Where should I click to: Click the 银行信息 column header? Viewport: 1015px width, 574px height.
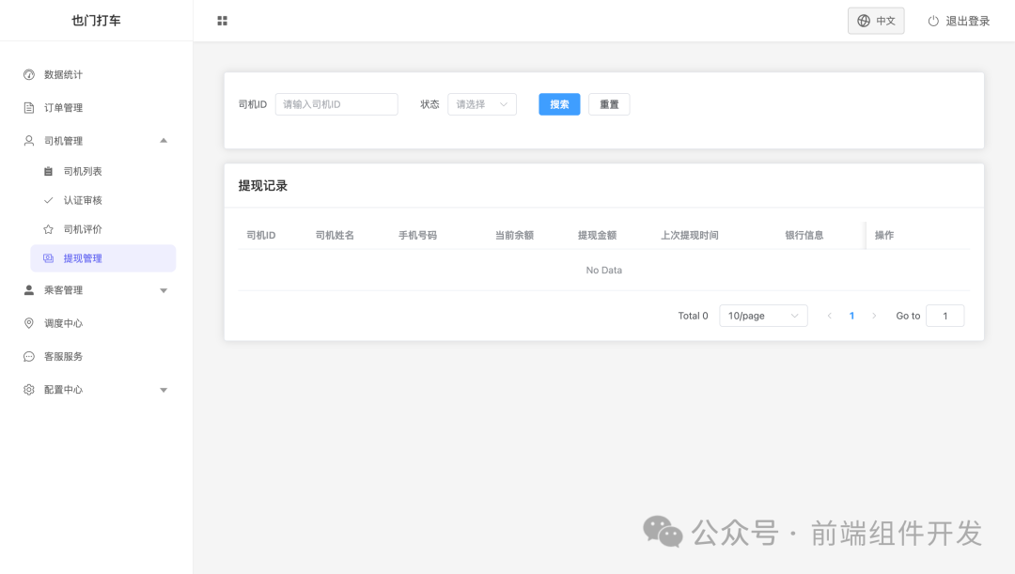pos(804,235)
